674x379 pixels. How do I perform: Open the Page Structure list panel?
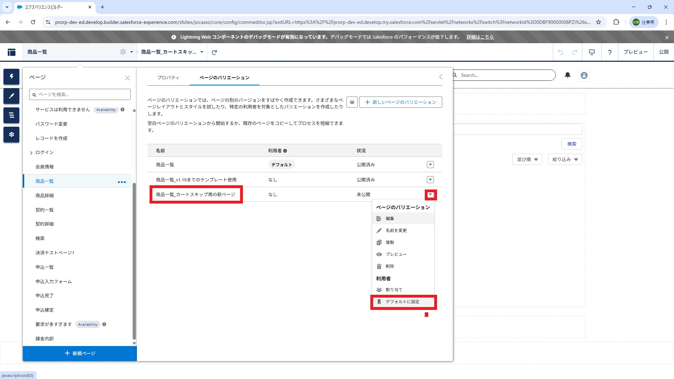[x=11, y=115]
